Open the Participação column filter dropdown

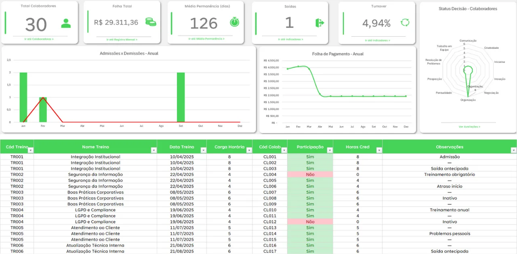coord(330,150)
